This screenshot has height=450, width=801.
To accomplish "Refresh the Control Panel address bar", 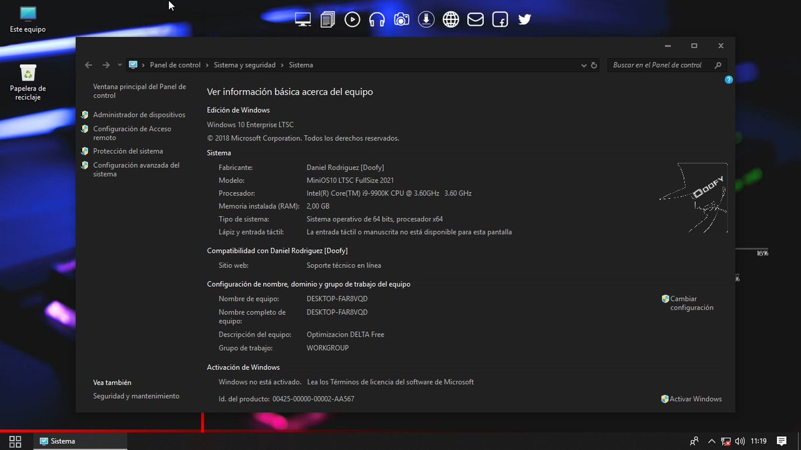I will pyautogui.click(x=593, y=65).
